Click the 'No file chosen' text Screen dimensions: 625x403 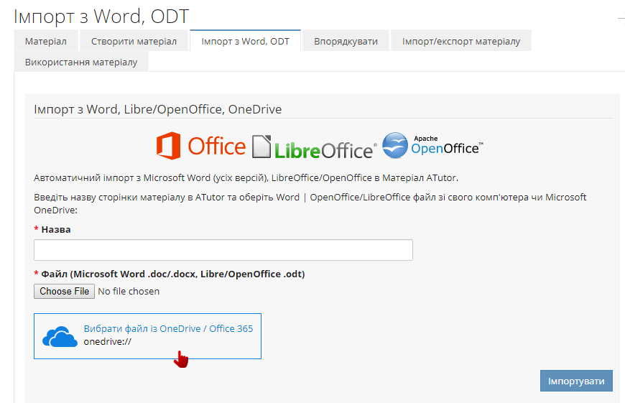point(129,292)
